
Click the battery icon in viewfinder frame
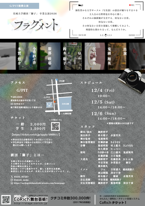pyautogui.click(x=81, y=5)
